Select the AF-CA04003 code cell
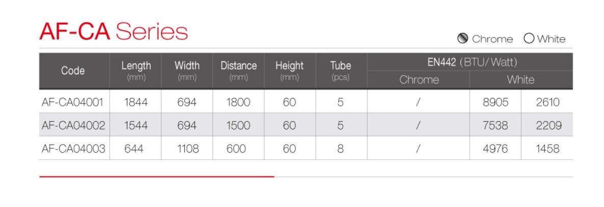Screen dimensions: 604x207 pos(73,149)
